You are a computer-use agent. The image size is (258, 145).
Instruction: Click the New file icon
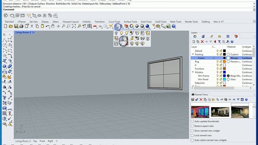click(x=6, y=26)
